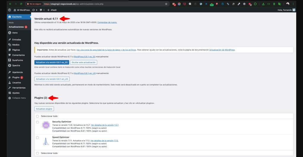Open the Escritorio dashboard menu
This screenshot has width=303, height=157.
pos(19,17)
